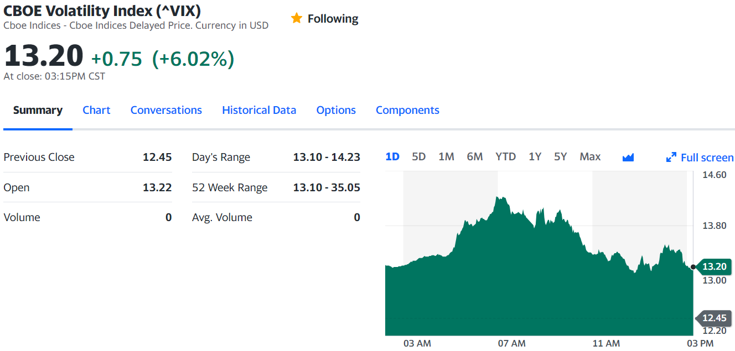Click the 03 AM time axis label
735x351 pixels.
(x=417, y=343)
